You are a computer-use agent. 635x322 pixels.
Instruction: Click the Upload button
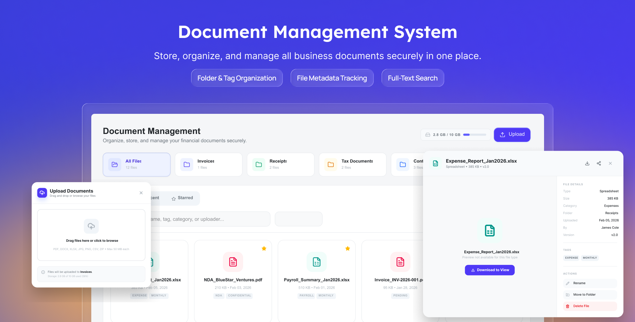point(512,135)
